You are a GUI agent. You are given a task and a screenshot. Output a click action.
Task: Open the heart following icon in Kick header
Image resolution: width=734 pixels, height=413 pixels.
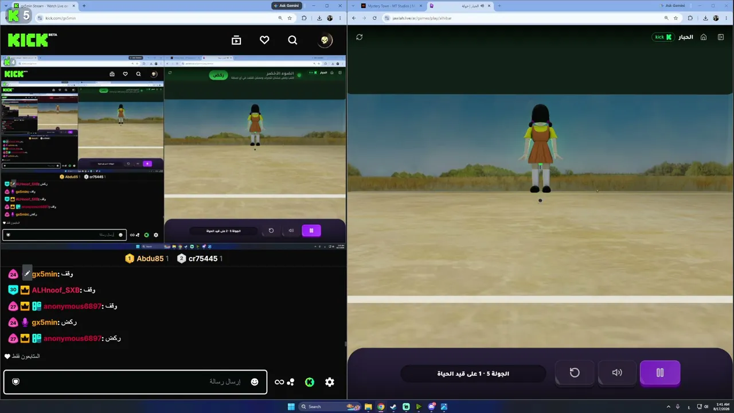264,40
